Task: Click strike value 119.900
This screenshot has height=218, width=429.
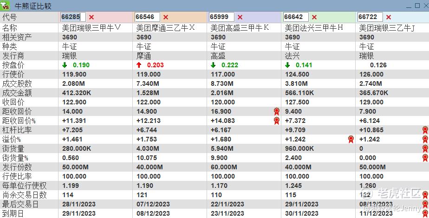Action: [74, 74]
